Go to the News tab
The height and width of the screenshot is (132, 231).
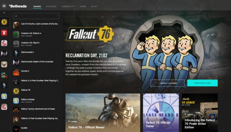click(x=83, y=6)
